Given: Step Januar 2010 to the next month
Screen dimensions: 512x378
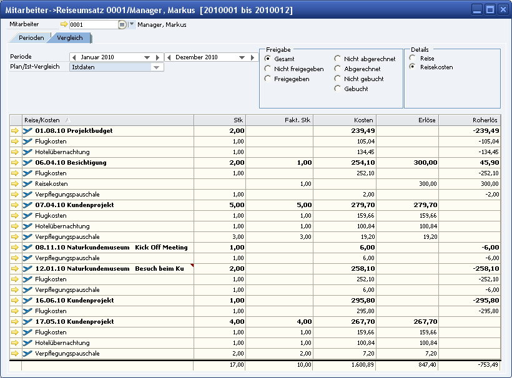Looking at the screenshot, I should point(159,57).
